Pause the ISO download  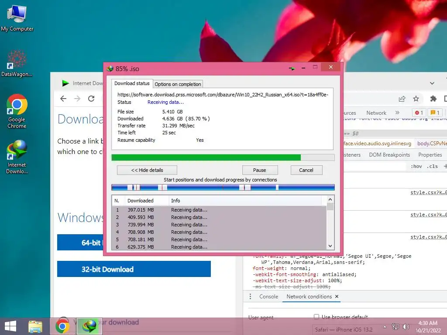[x=260, y=170]
